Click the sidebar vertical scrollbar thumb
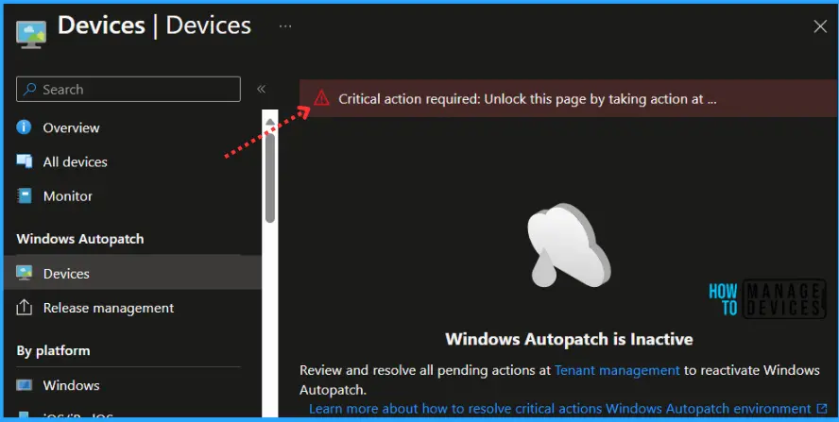Image resolution: width=839 pixels, height=422 pixels. pos(269,178)
